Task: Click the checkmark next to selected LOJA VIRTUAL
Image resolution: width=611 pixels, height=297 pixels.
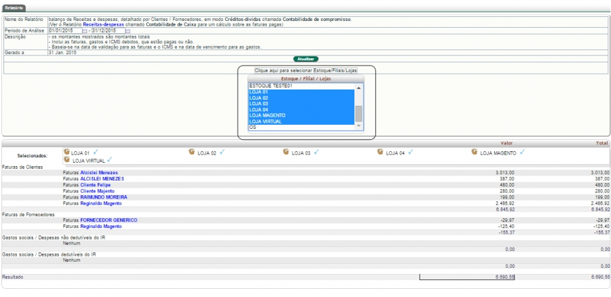Action: point(109,159)
